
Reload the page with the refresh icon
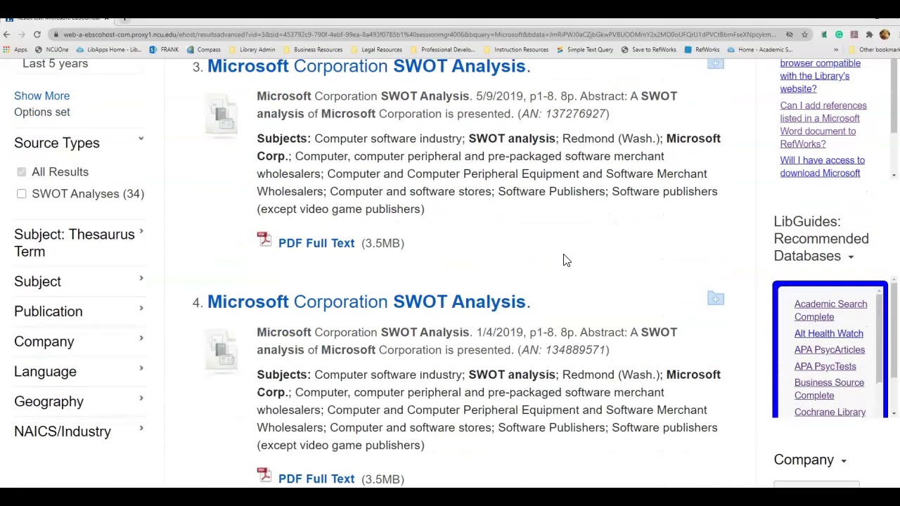coord(37,34)
